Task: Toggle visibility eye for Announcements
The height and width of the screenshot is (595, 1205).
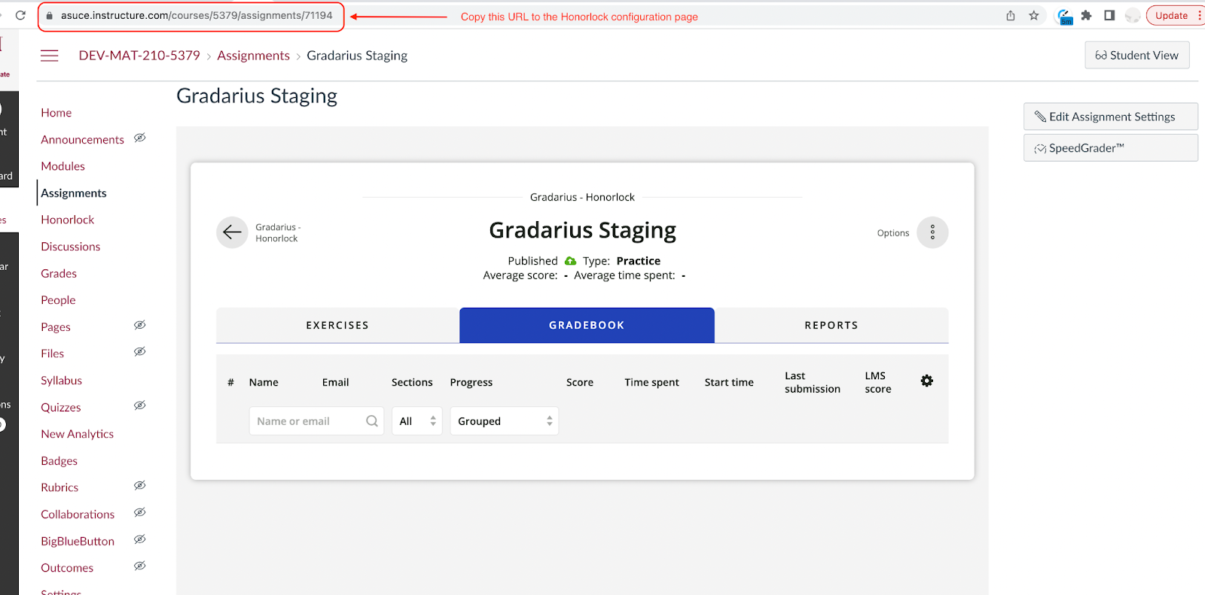Action: (140, 138)
